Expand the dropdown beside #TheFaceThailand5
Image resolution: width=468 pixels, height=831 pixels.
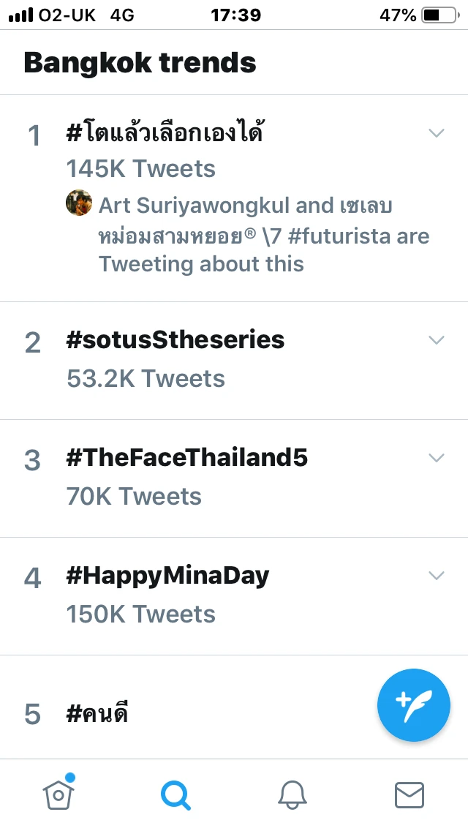coord(437,457)
